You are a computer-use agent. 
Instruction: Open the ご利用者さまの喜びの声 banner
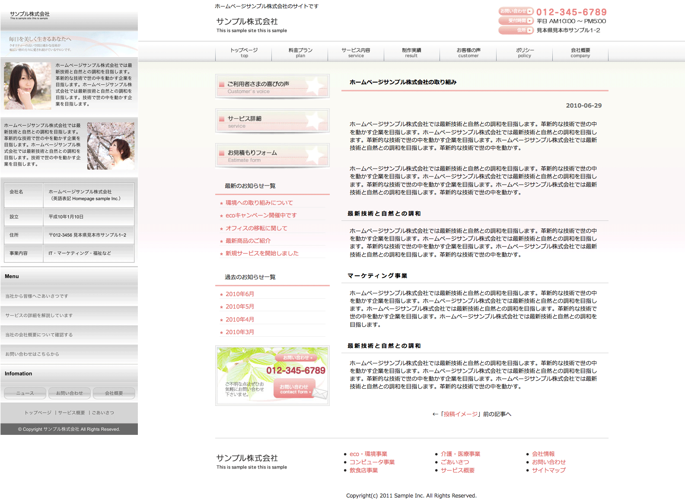(272, 86)
